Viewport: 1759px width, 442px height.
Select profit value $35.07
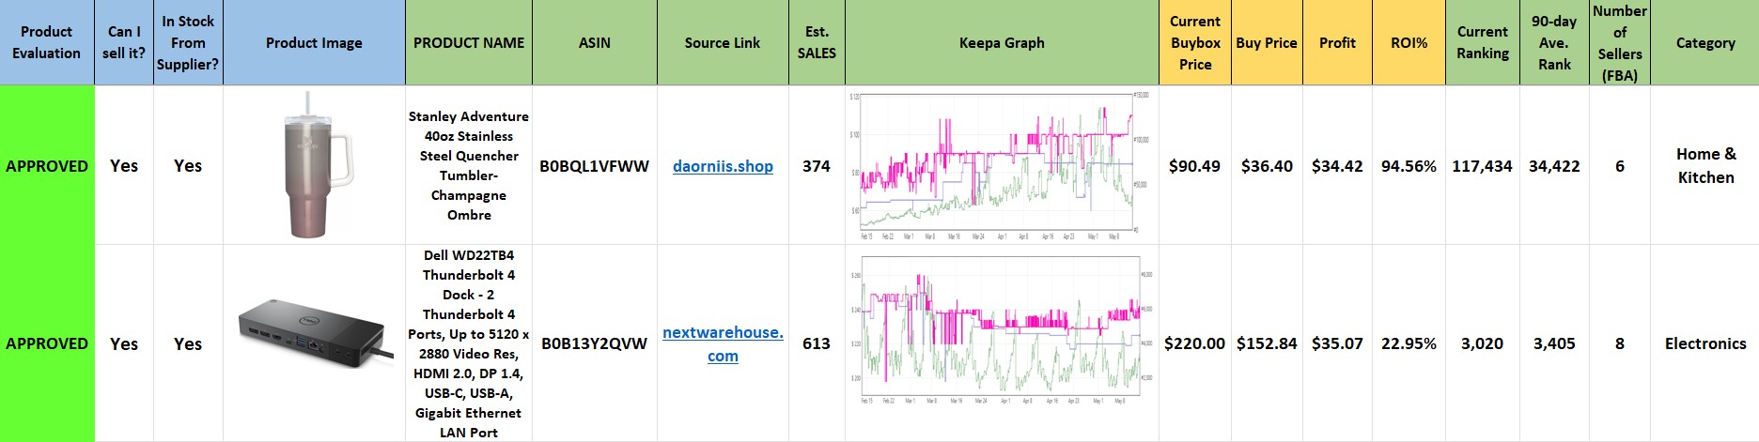click(1337, 343)
